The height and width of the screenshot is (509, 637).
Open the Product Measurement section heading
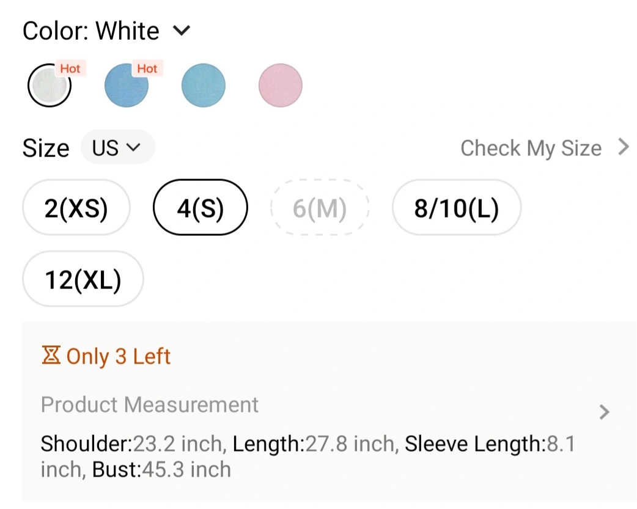coord(150,405)
